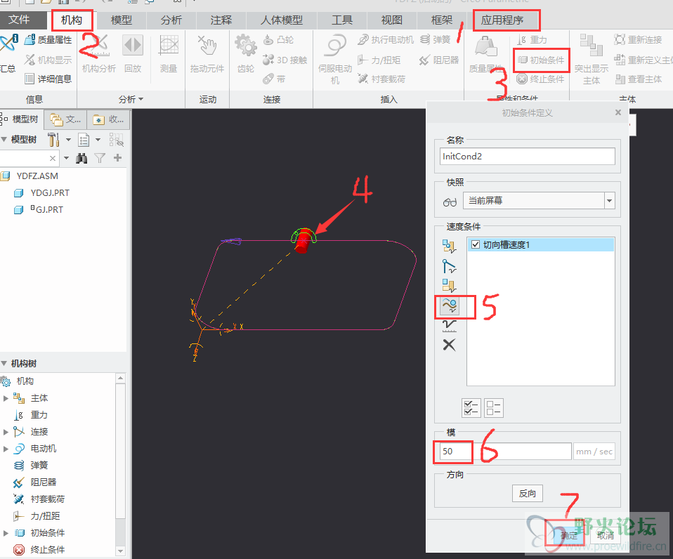The height and width of the screenshot is (559, 673).
Task: Click the 机构显示 mechanism display option
Action: pos(48,60)
